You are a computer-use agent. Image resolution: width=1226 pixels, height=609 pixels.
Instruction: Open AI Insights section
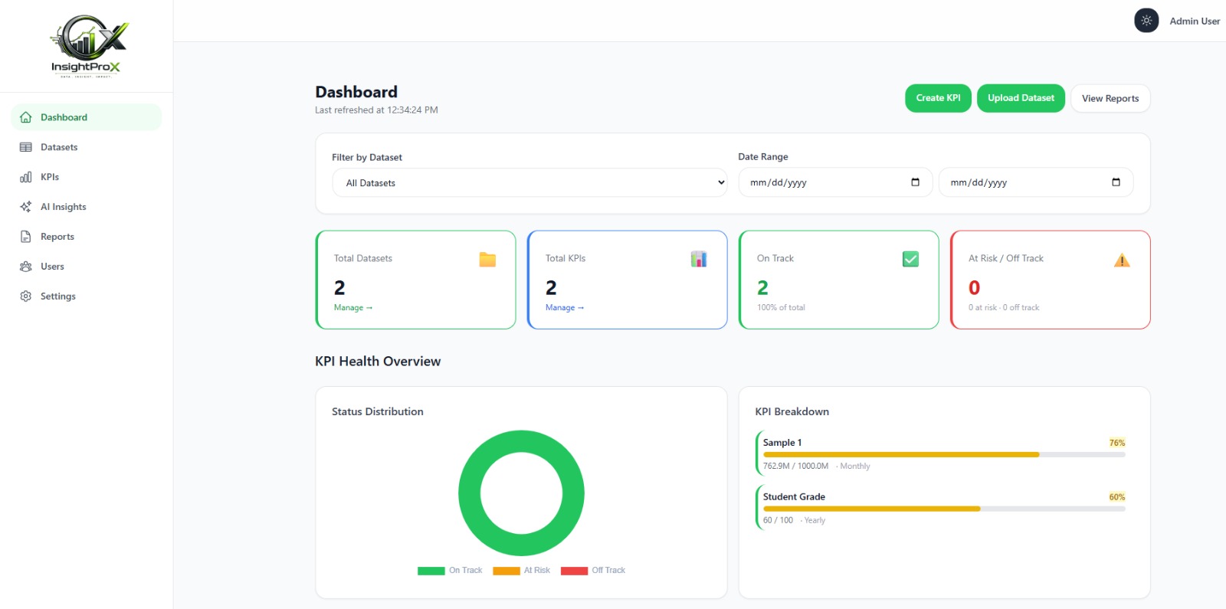pos(87,207)
